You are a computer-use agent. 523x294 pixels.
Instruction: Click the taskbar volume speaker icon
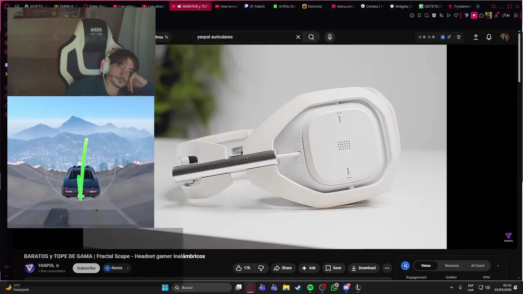(487, 287)
